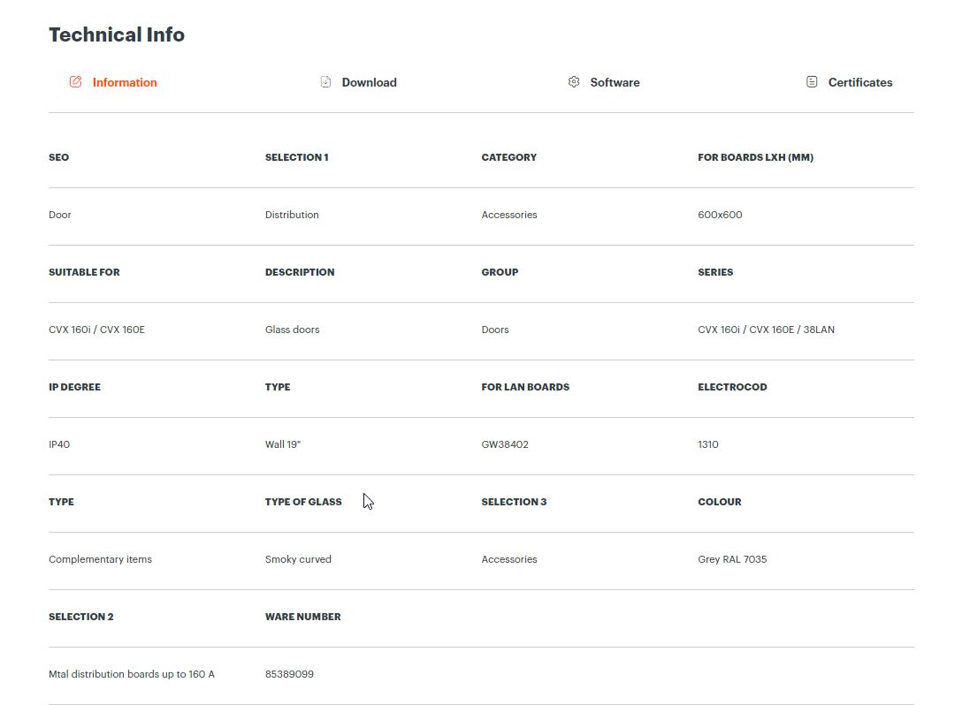
Task: Click the GROUP header label
Action: click(x=500, y=272)
